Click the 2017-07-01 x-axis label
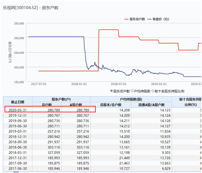Image resolution: width=202 pixels, height=173 pixels. 39,84
